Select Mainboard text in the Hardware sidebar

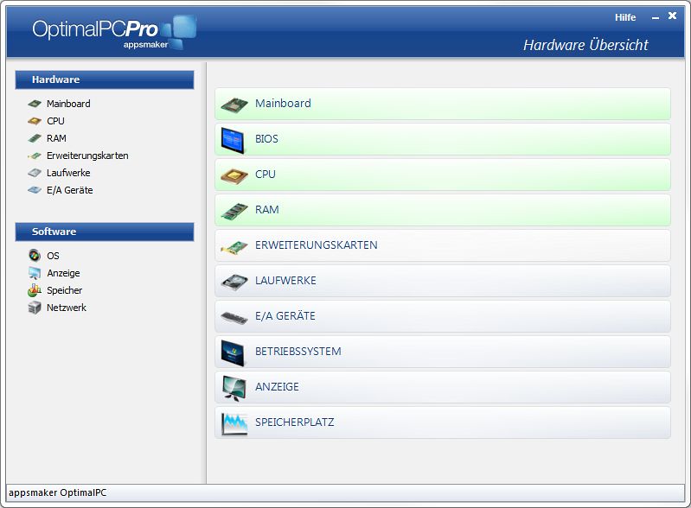68,104
